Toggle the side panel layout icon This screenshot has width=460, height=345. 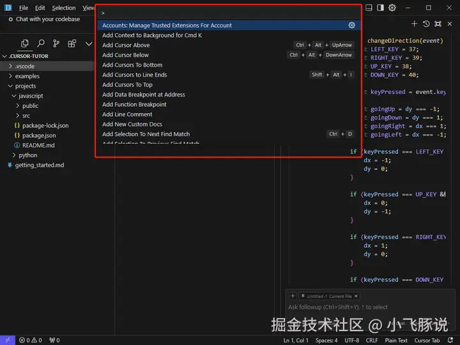point(380,8)
